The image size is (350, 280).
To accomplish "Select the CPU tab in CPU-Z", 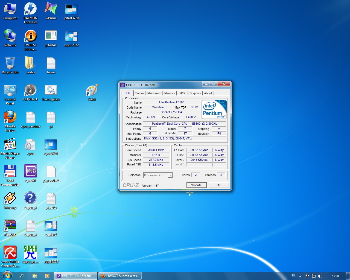I will tap(127, 93).
